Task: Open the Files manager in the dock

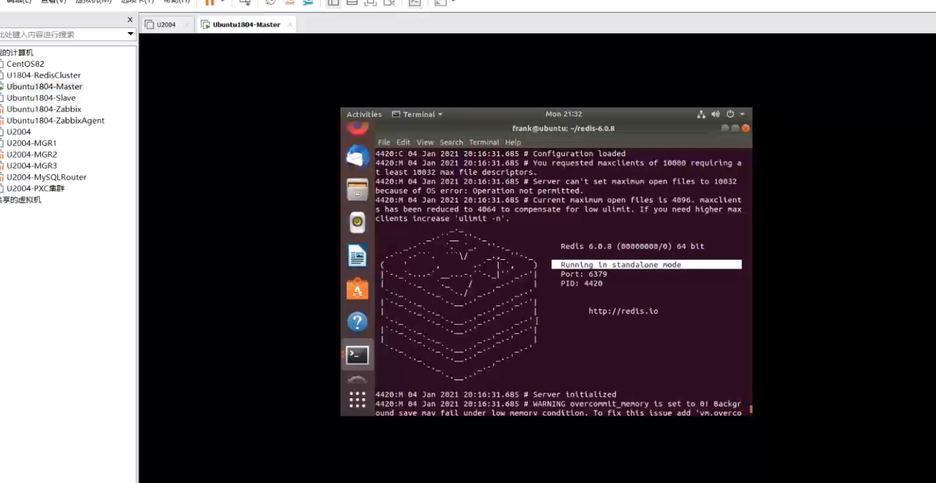Action: point(358,190)
